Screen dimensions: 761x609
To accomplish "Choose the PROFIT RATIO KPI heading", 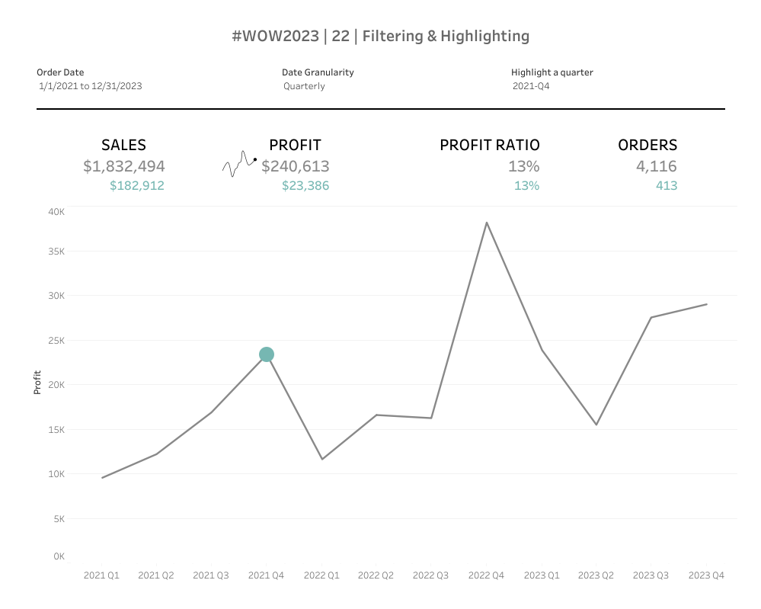I will [x=489, y=145].
